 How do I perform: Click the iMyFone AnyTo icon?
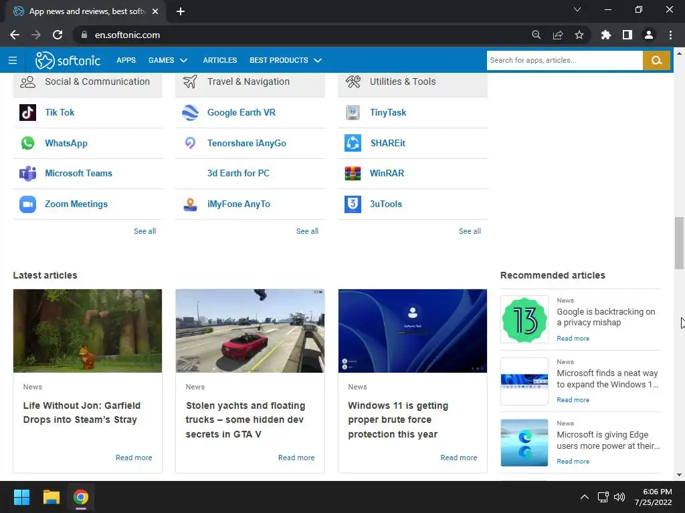point(190,204)
